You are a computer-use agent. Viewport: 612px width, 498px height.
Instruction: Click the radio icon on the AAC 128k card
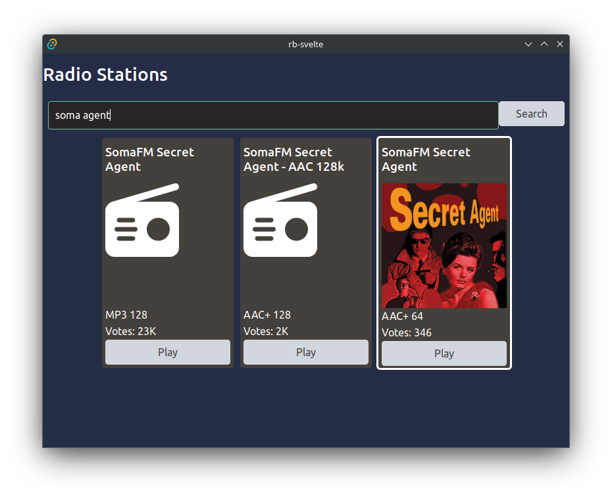tap(280, 220)
